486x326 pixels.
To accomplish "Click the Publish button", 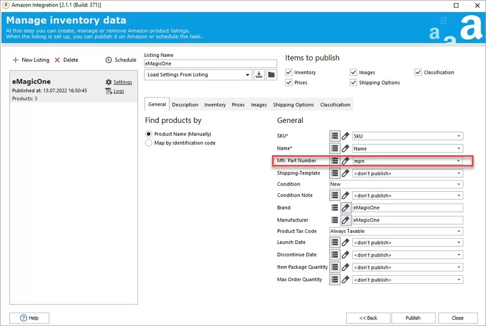I will click(x=413, y=318).
